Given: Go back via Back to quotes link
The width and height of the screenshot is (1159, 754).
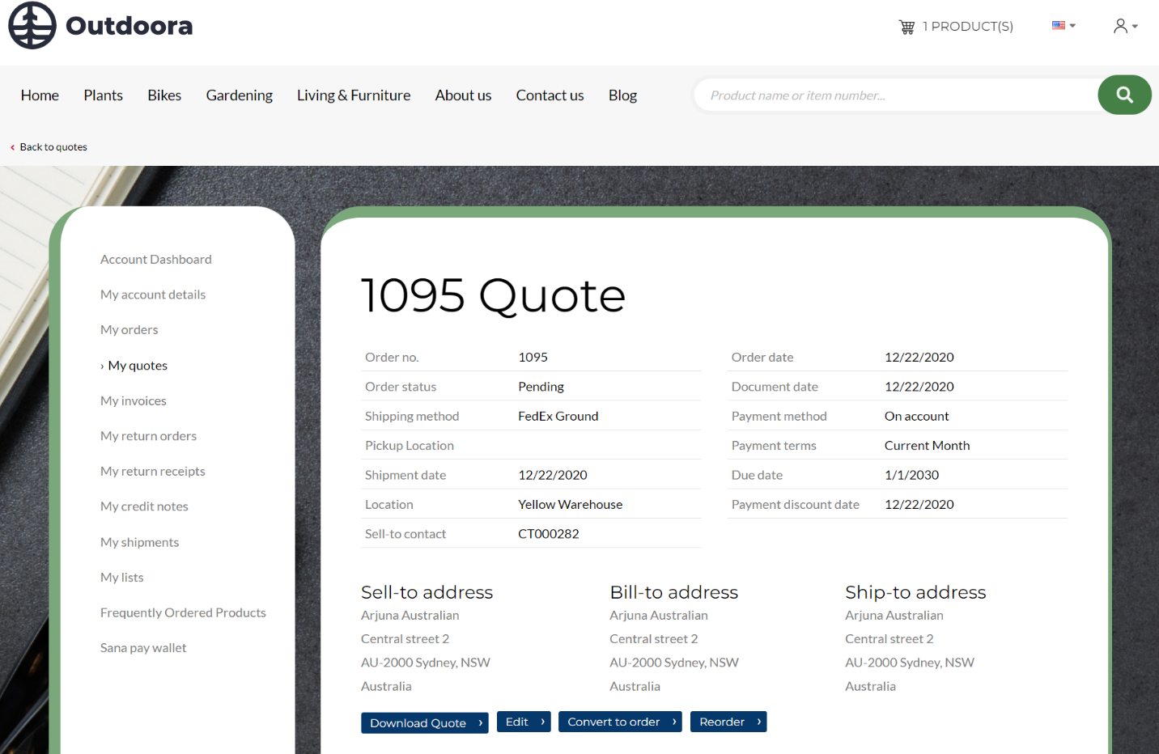Looking at the screenshot, I should [49, 147].
